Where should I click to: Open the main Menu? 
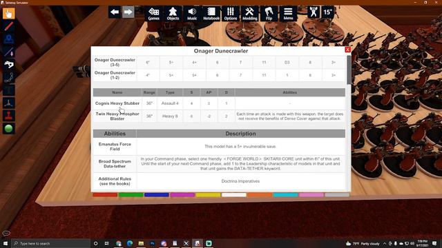point(288,14)
